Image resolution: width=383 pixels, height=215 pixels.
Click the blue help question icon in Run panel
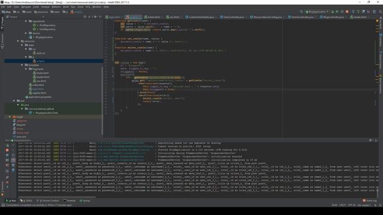tap(7, 187)
